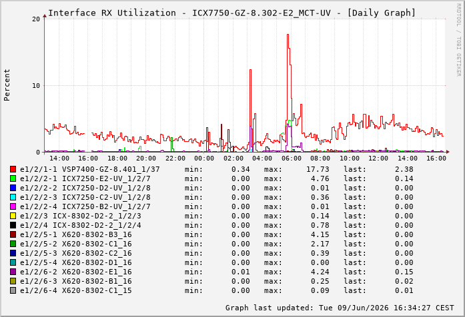Image resolution: width=465 pixels, height=317 pixels.
Task: Click the last value 2.38
Action: click(404, 169)
